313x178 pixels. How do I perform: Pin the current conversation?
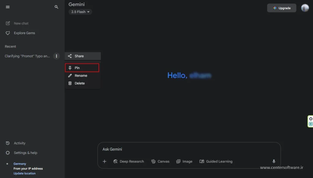[82, 68]
